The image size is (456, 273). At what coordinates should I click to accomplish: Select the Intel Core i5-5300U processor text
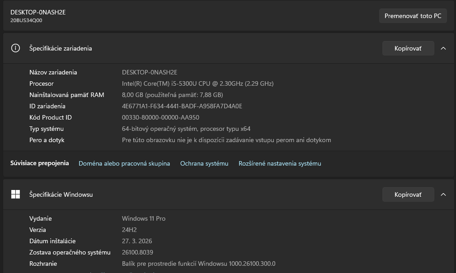coord(197,83)
